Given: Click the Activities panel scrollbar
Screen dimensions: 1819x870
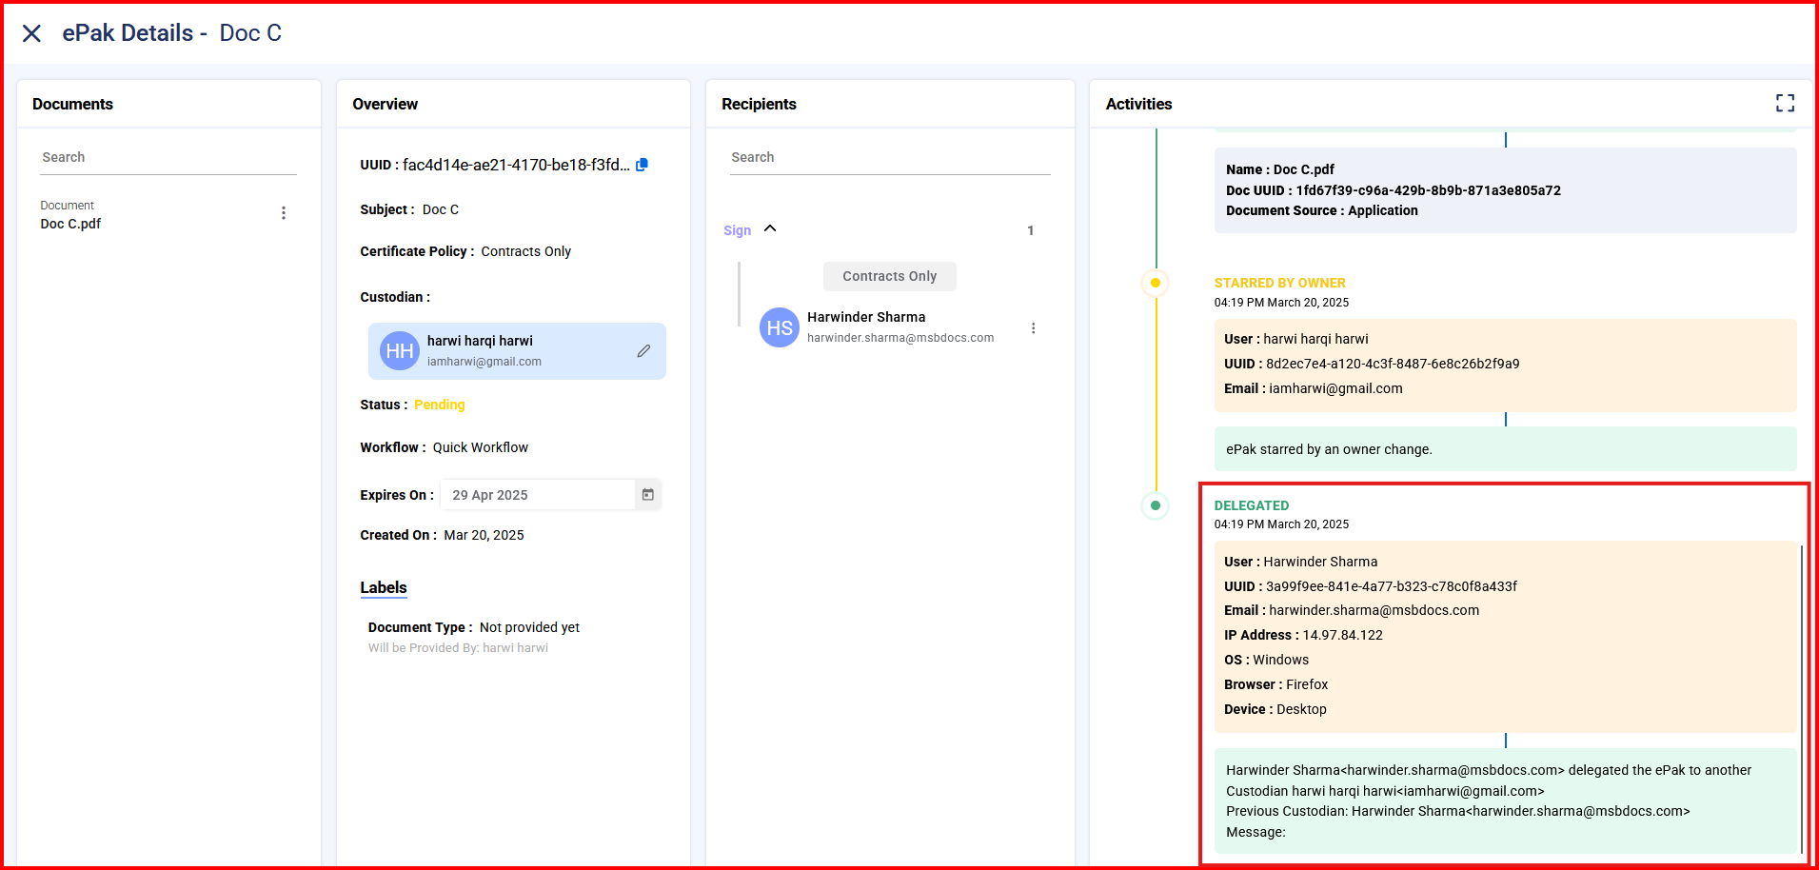Looking at the screenshot, I should click(1801, 699).
